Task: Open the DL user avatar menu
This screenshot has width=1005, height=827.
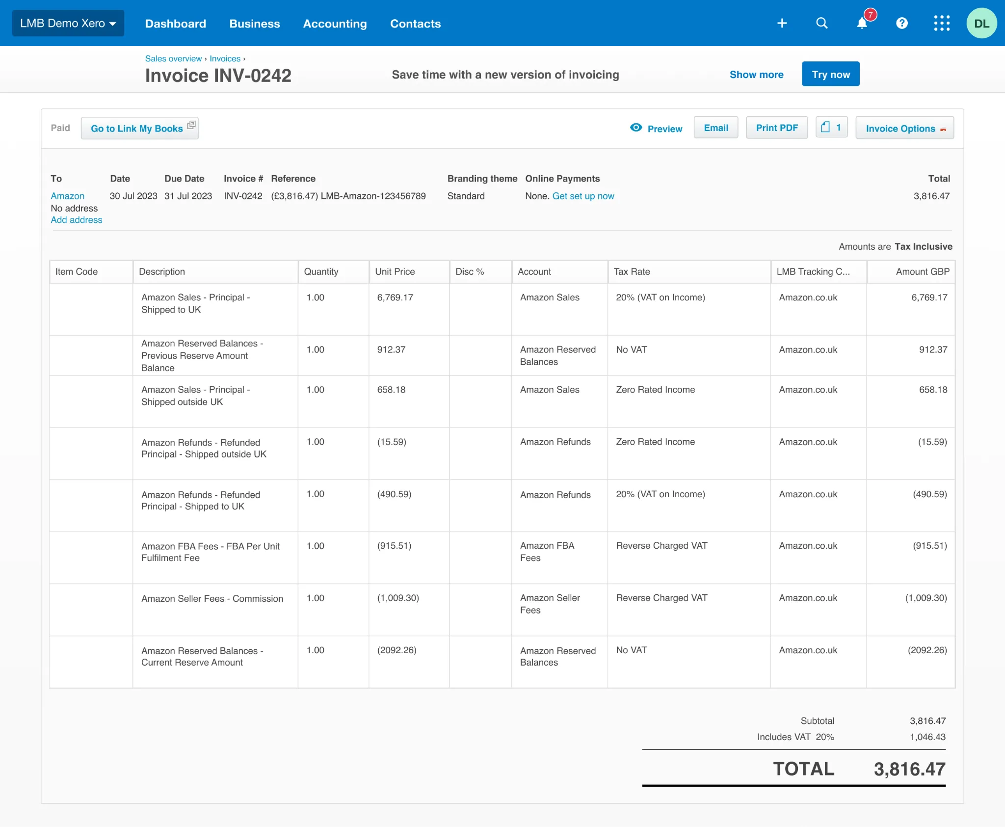Action: pyautogui.click(x=981, y=23)
